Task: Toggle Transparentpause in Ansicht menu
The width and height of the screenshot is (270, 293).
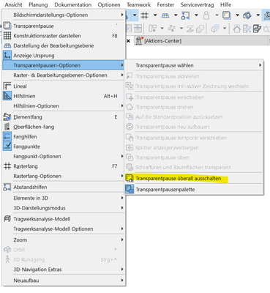Action: coord(64,26)
